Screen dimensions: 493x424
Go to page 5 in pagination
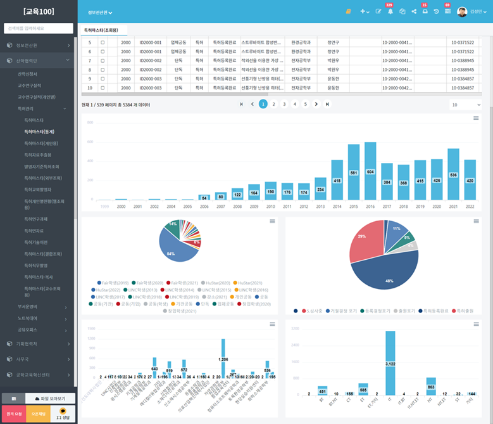(306, 104)
